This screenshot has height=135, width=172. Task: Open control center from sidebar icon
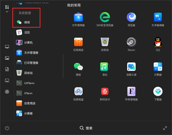click(x=7, y=92)
